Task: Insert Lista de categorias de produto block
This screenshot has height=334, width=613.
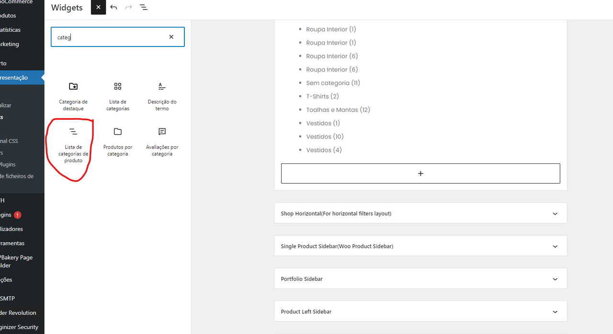Action: point(73,144)
